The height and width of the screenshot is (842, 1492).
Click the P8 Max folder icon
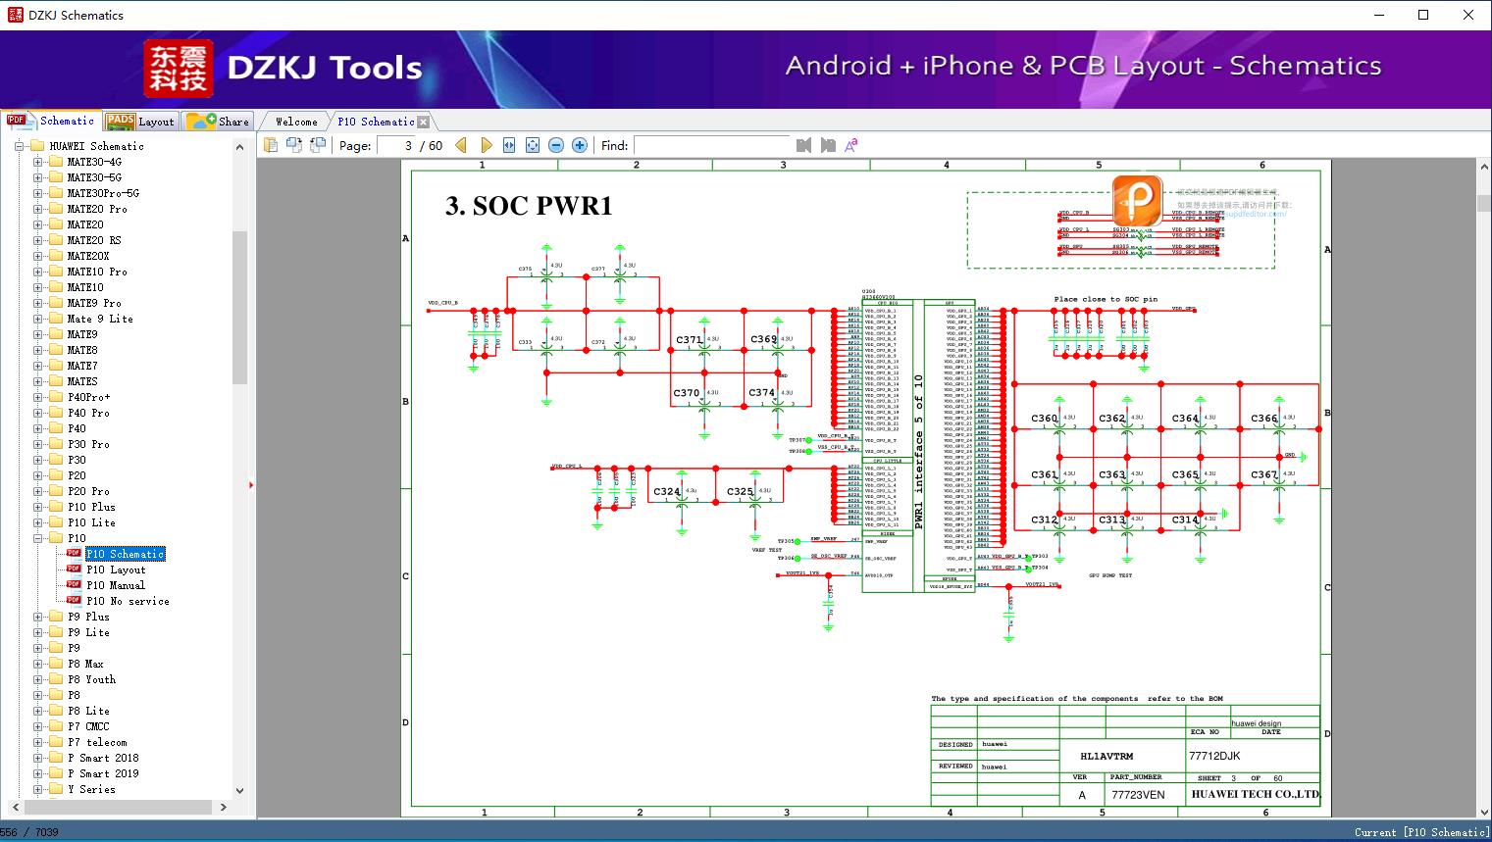[56, 664]
